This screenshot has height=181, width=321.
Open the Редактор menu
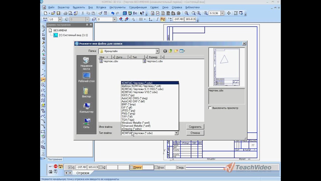click(63, 7)
